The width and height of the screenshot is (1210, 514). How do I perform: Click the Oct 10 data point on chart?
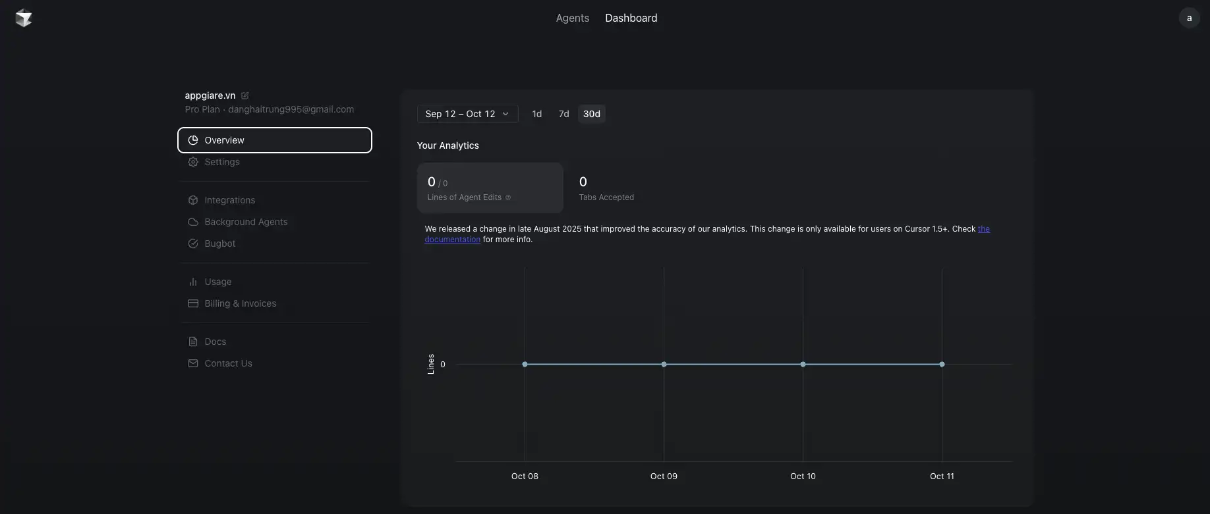(x=803, y=364)
